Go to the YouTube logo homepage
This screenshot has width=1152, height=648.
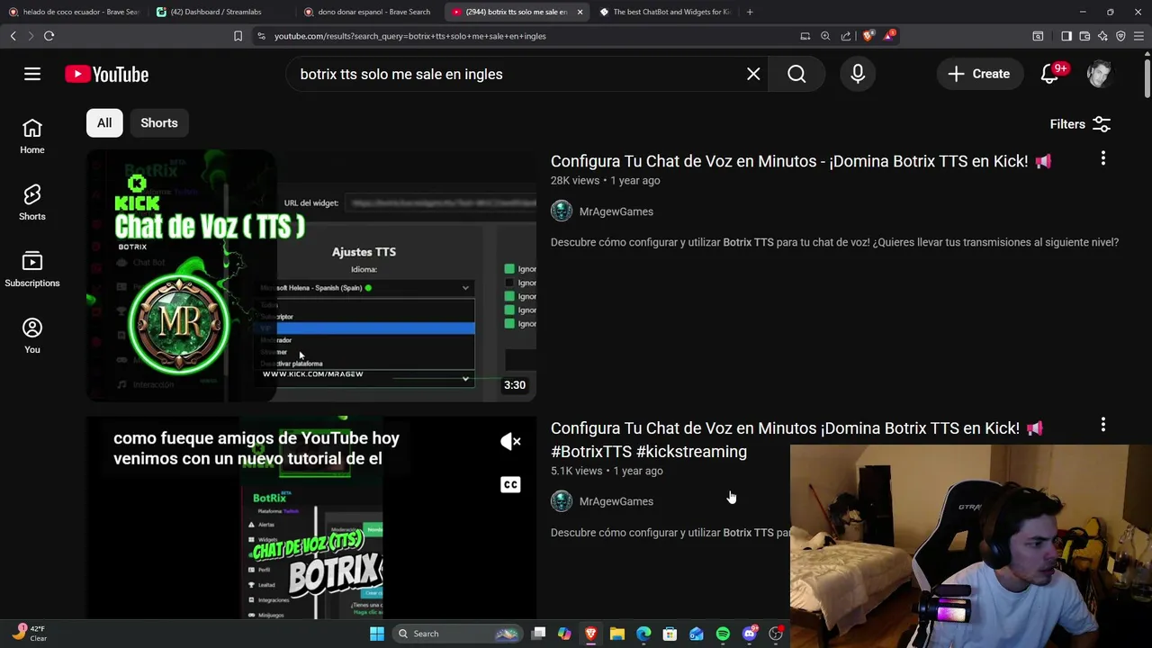(x=106, y=75)
